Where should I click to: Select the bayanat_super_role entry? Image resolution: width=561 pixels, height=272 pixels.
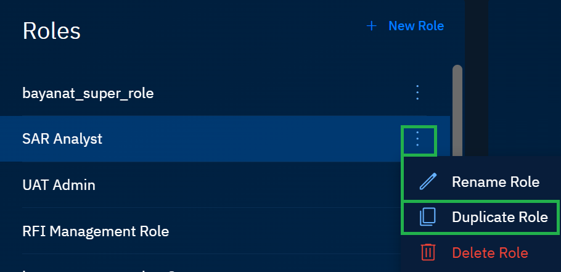(88, 94)
